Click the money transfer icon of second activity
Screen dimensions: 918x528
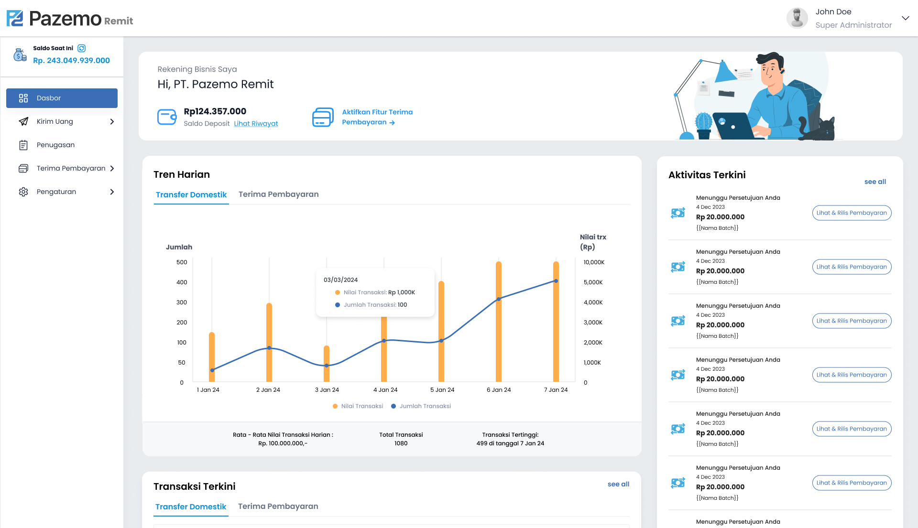pos(678,267)
